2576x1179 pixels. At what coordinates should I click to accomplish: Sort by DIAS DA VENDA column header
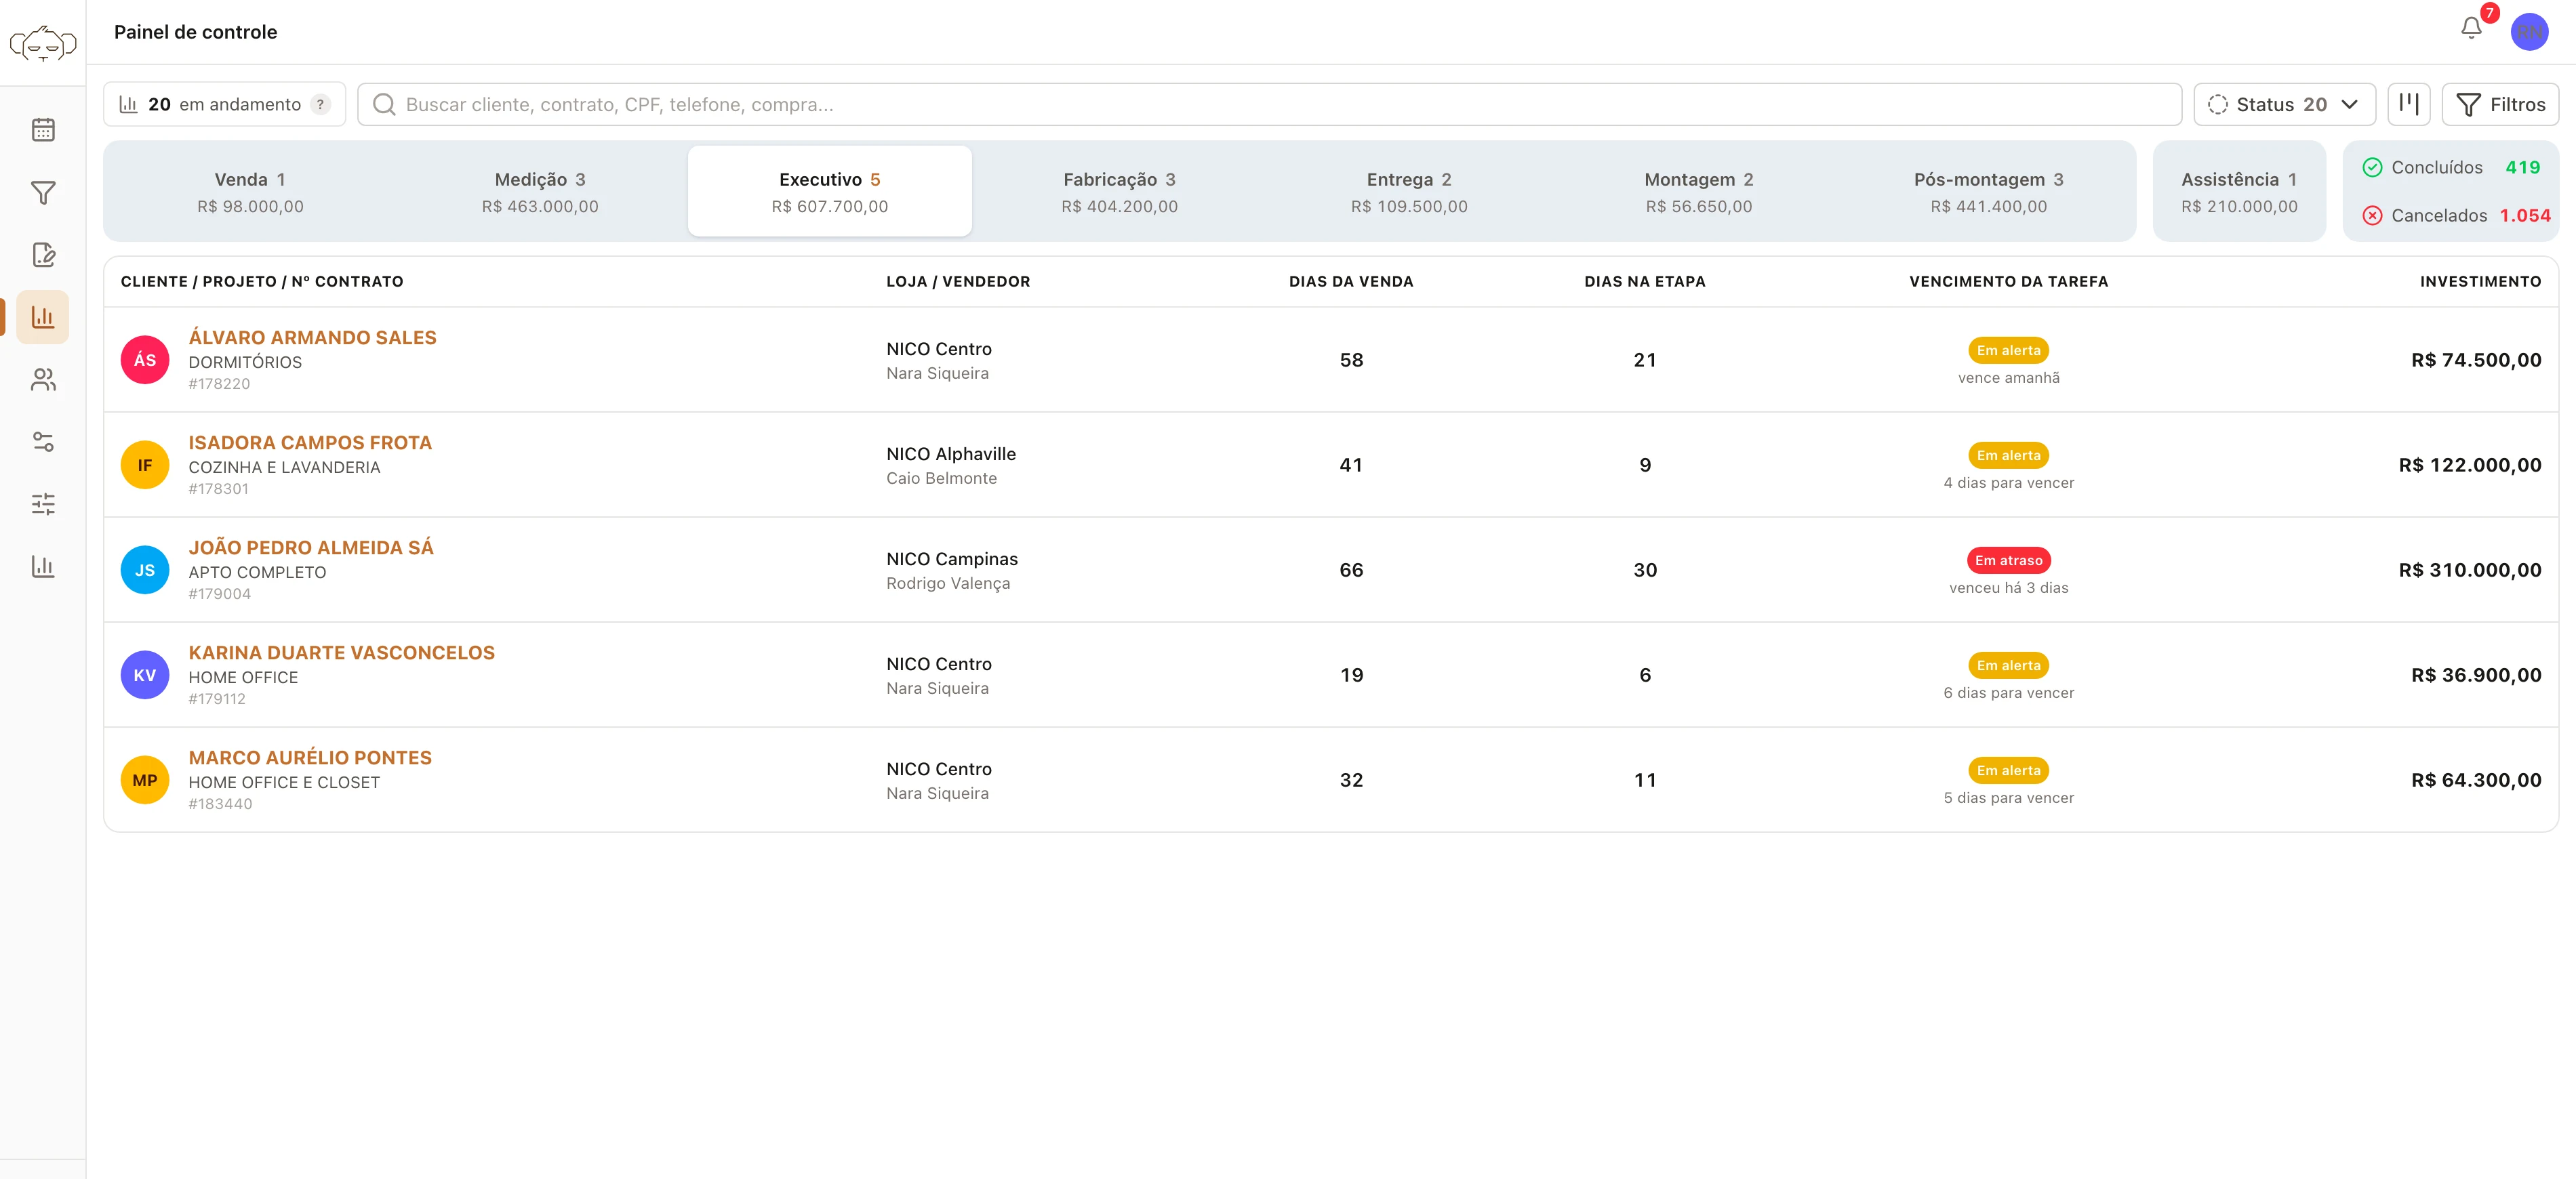point(1351,282)
